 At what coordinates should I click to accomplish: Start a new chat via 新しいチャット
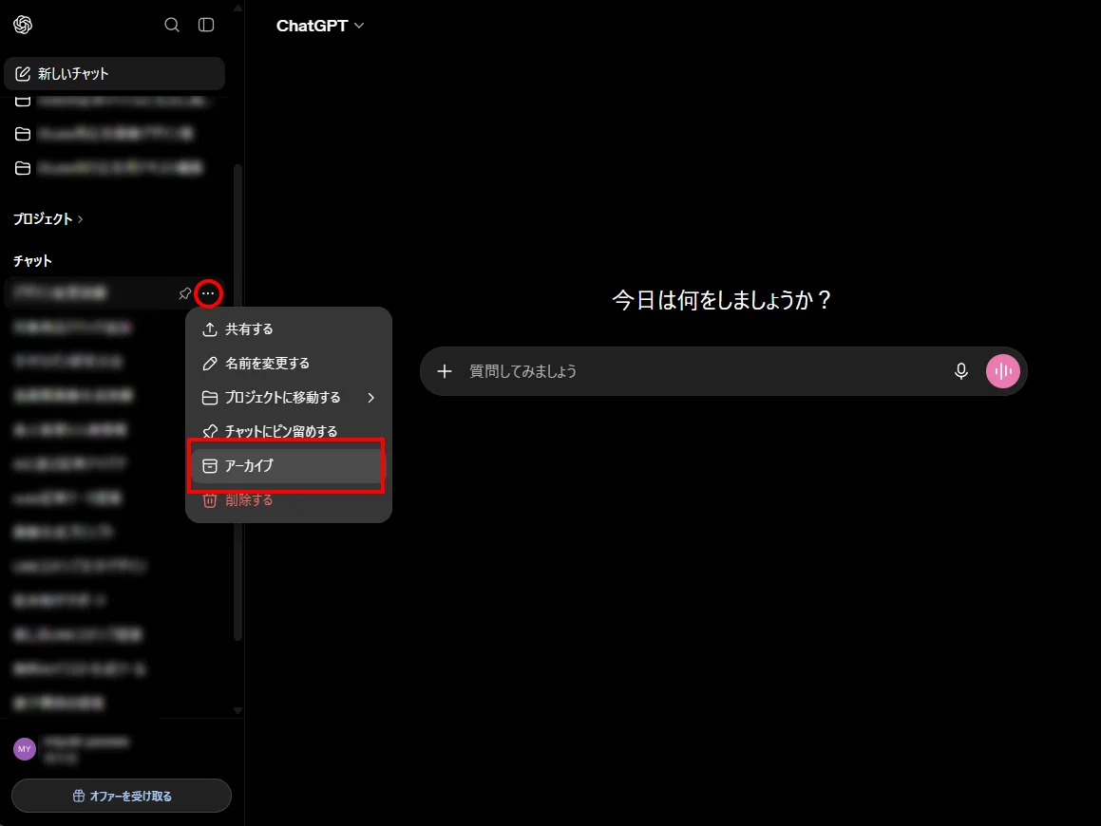pyautogui.click(x=114, y=74)
